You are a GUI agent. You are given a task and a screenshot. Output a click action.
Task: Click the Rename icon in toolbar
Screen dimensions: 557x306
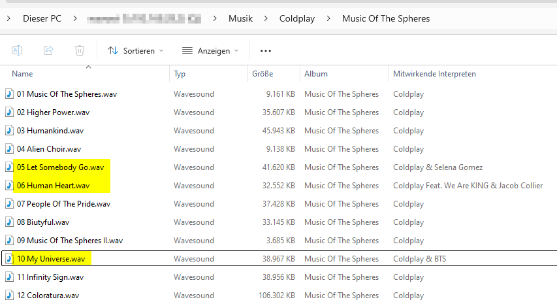coord(18,50)
